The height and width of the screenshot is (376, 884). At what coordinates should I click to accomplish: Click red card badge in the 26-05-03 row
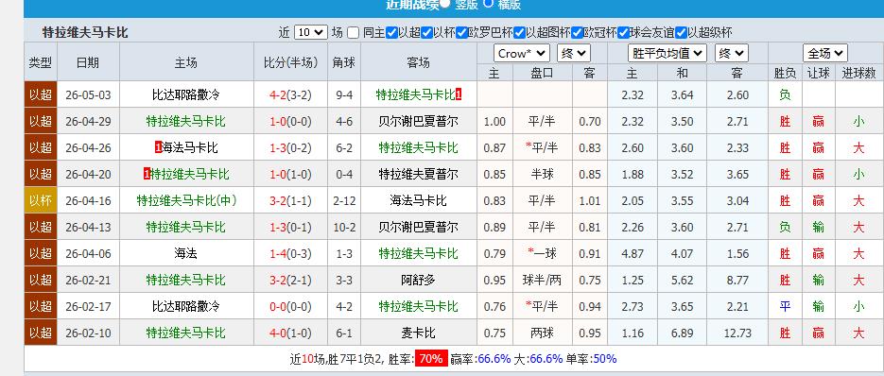pos(459,94)
